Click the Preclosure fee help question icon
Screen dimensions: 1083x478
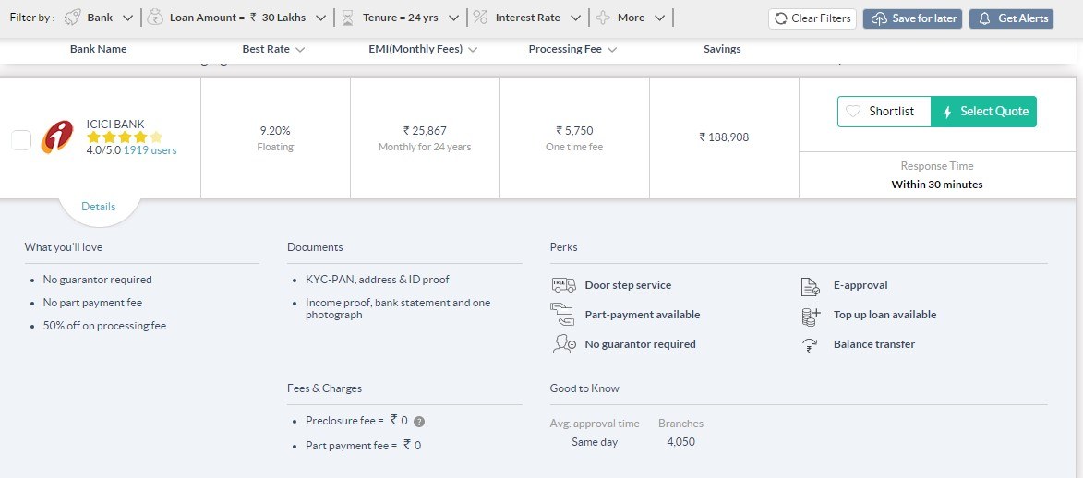click(x=419, y=422)
